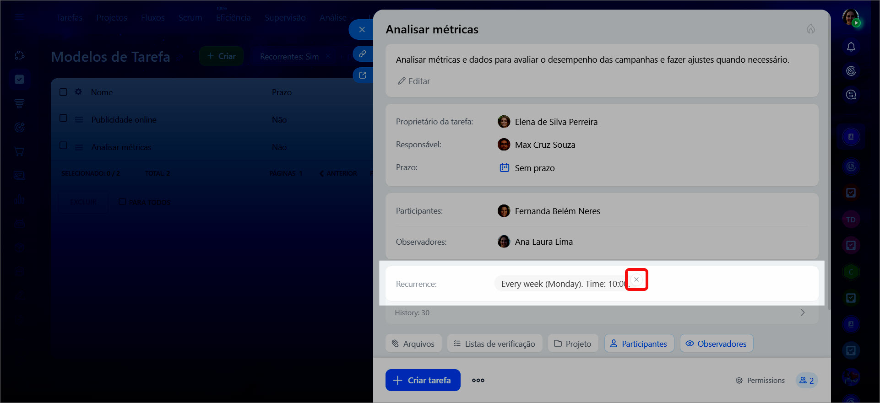Image resolution: width=880 pixels, height=403 pixels.
Task: Open the notifications bell
Action: coord(851,47)
